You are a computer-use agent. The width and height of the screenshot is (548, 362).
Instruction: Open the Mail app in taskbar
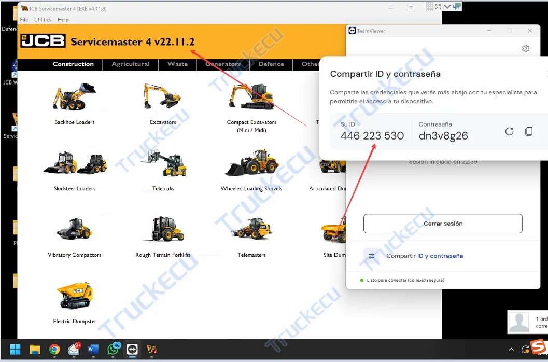pyautogui.click(x=74, y=349)
